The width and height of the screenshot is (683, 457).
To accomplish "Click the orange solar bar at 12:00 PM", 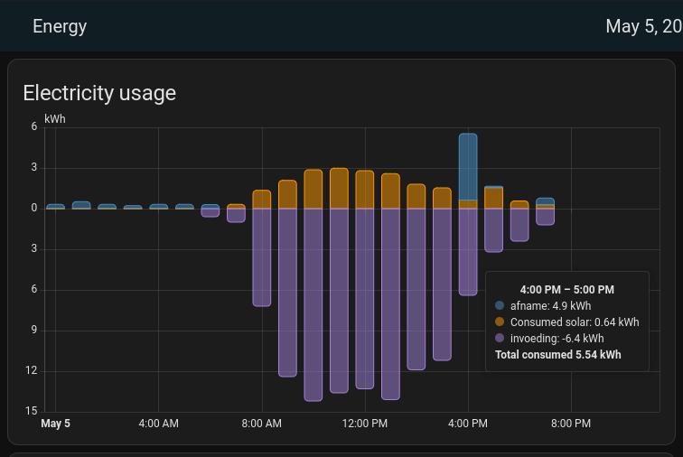I will pyautogui.click(x=365, y=189).
